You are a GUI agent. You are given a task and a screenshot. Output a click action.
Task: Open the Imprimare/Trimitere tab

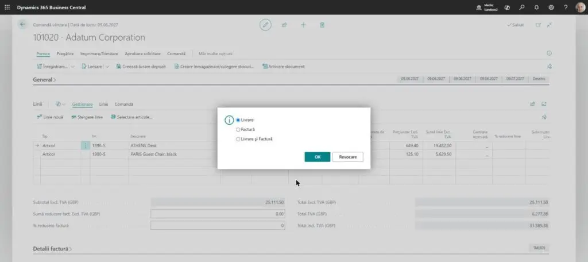[99, 53]
